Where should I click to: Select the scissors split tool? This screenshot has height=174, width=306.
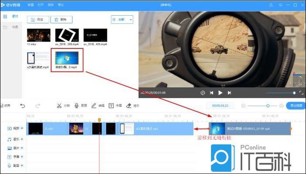63,106
